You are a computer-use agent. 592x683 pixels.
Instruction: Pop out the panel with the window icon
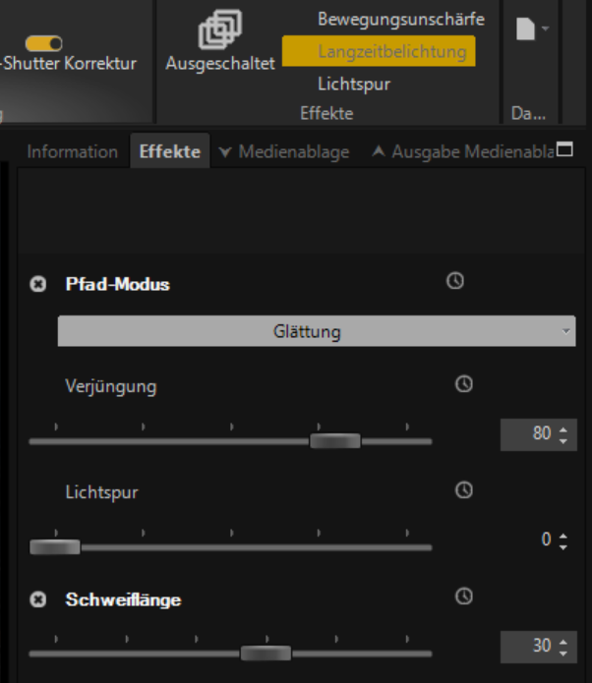point(565,149)
